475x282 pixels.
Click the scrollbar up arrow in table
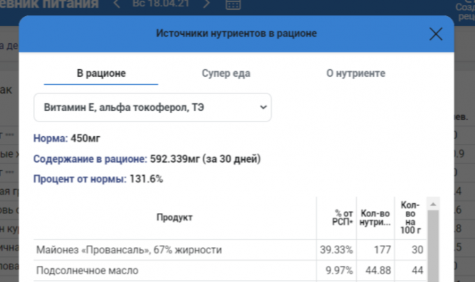point(433,203)
